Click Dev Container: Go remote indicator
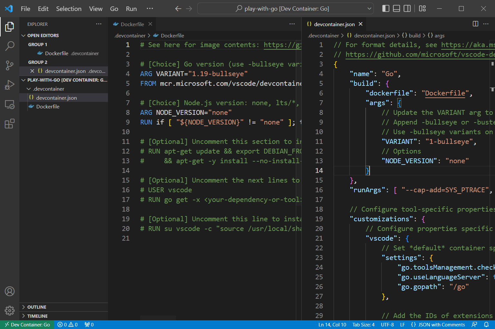 point(27,325)
